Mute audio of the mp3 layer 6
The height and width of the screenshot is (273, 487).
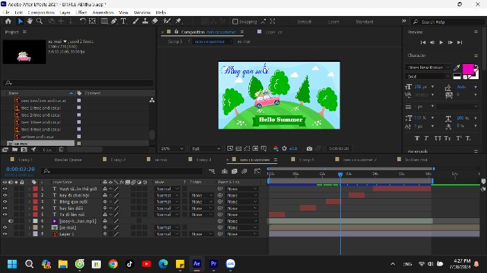coord(10,221)
